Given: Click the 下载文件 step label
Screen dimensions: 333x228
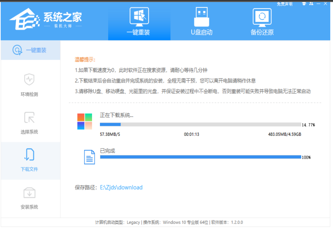Looking at the screenshot, I should pos(29,169).
